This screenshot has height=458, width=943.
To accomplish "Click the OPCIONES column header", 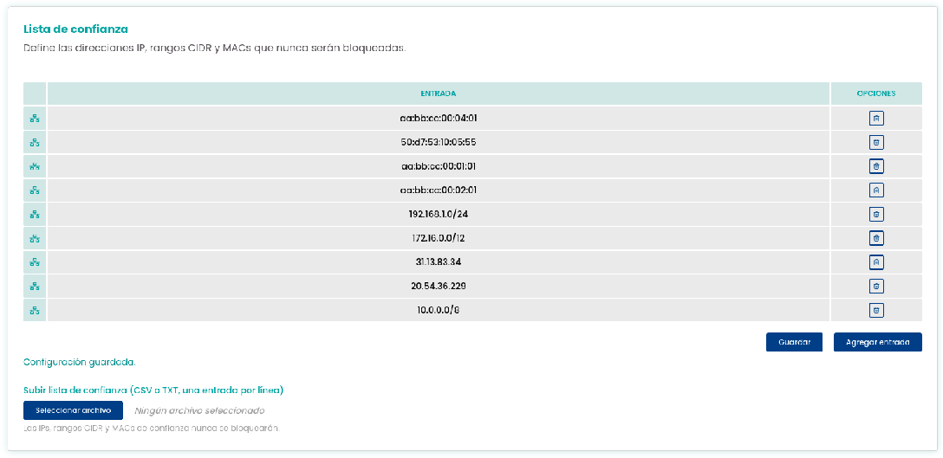I will [x=876, y=94].
